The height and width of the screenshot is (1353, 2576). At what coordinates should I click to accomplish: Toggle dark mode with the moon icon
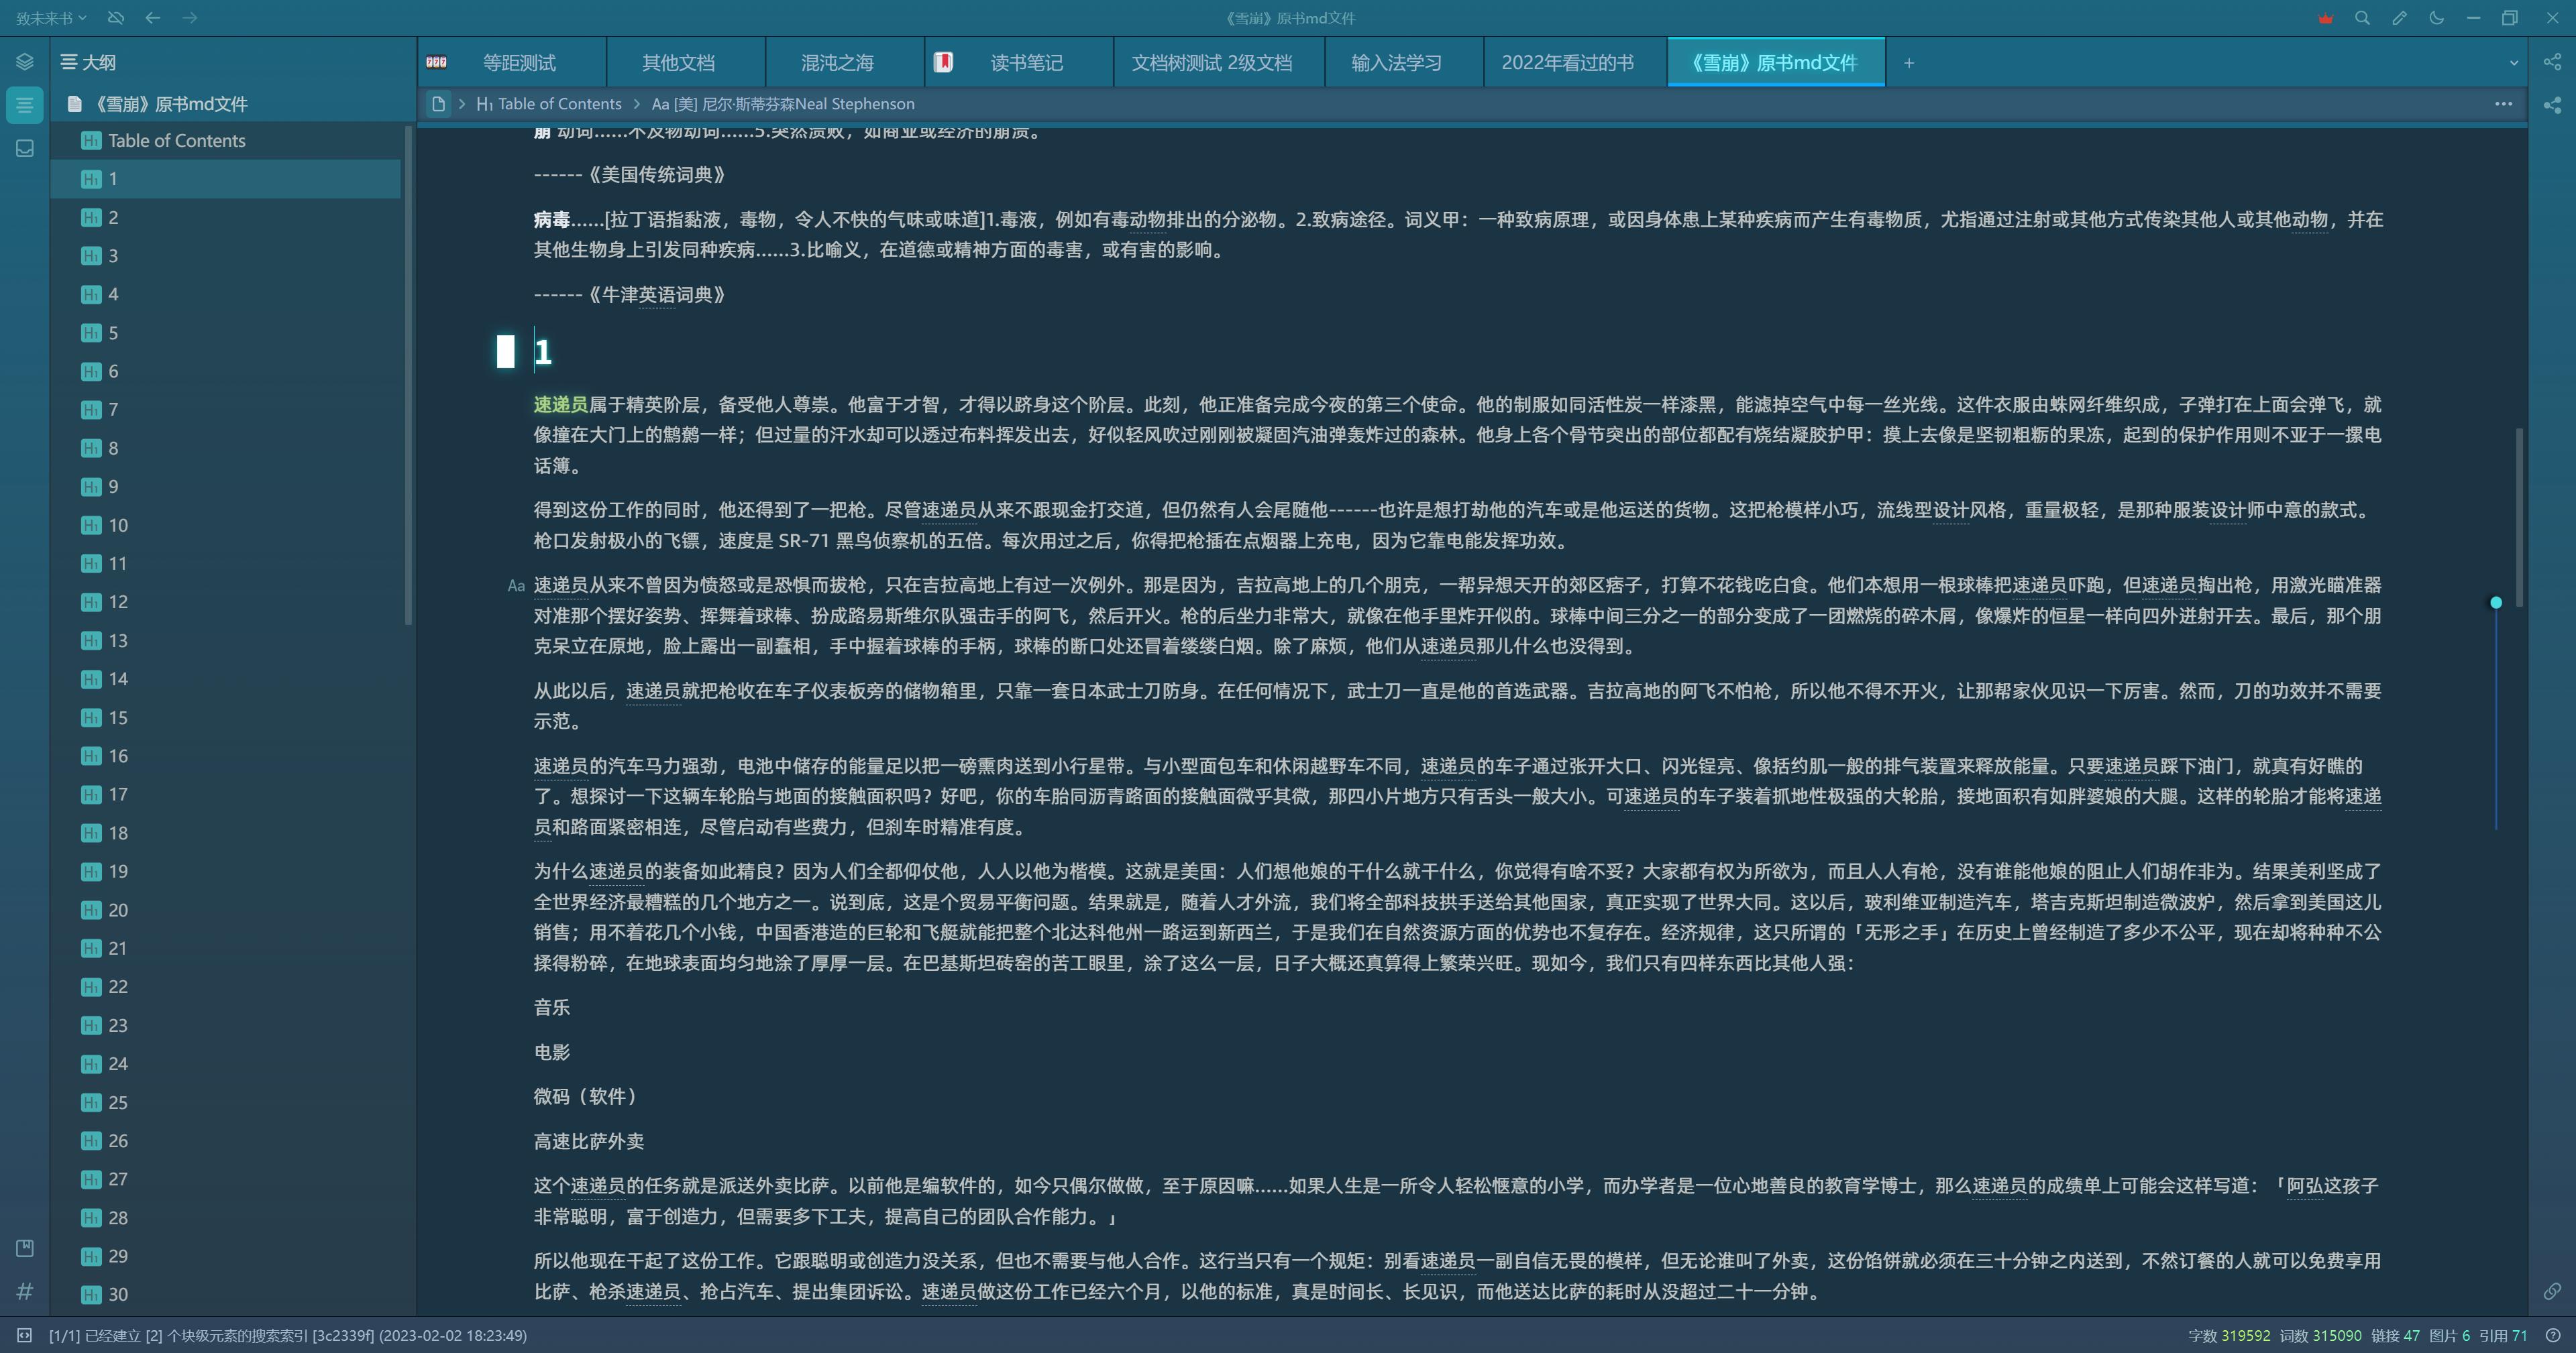tap(2436, 18)
